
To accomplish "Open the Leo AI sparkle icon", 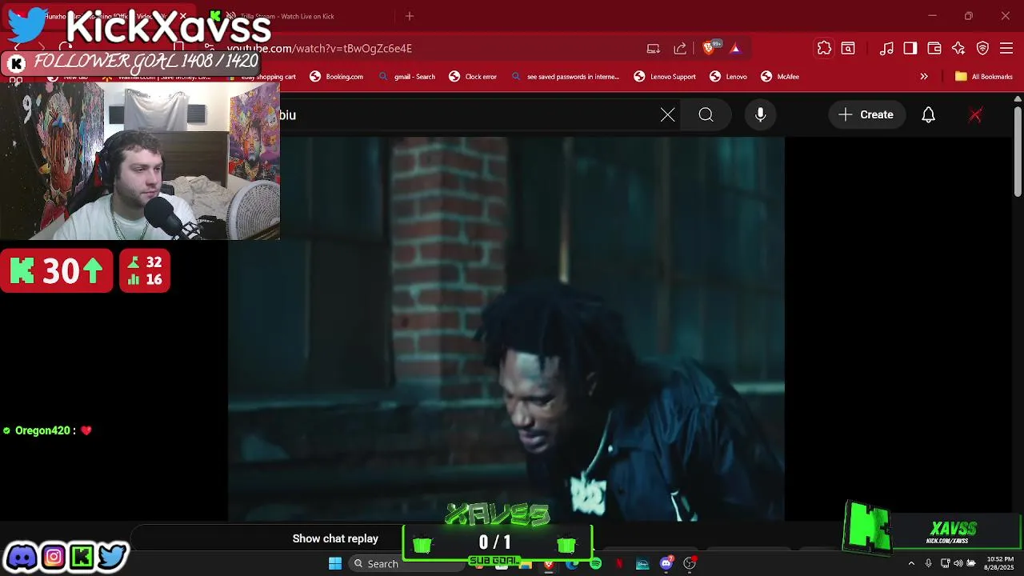I will coord(958,48).
